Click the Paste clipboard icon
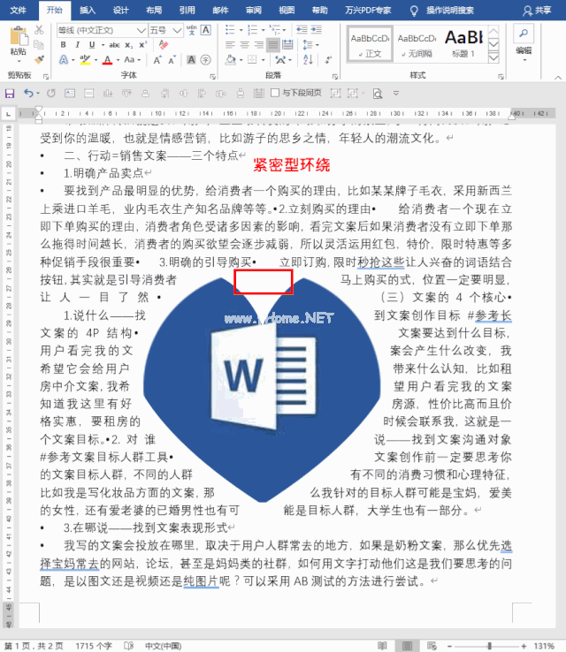Image resolution: width=566 pixels, height=652 pixels. (18, 40)
